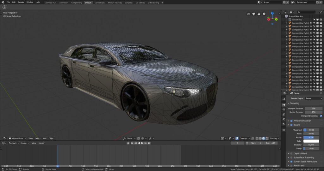
Task: Open the Tool properties tab
Action: tap(284, 99)
